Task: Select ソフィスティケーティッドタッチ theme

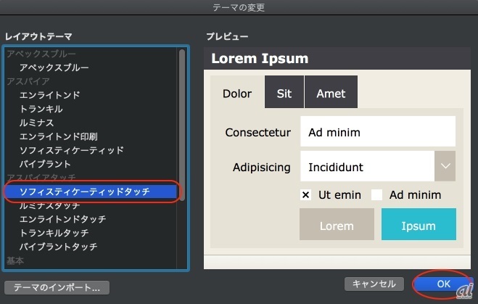Action: (x=85, y=192)
